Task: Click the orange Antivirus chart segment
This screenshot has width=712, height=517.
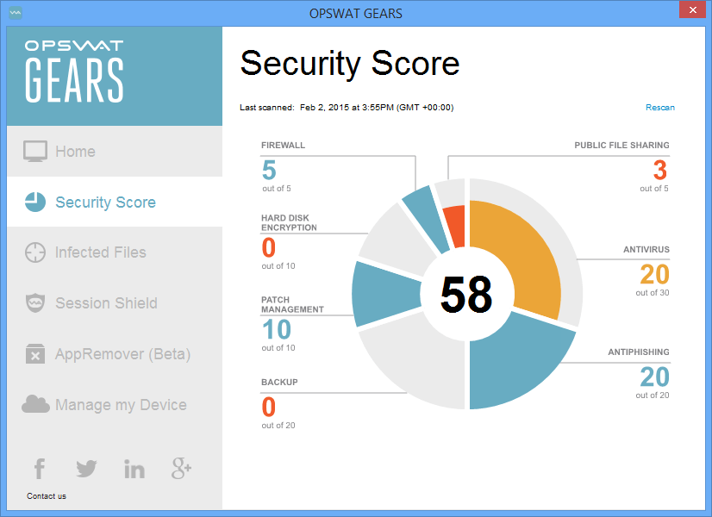Action: click(x=522, y=254)
